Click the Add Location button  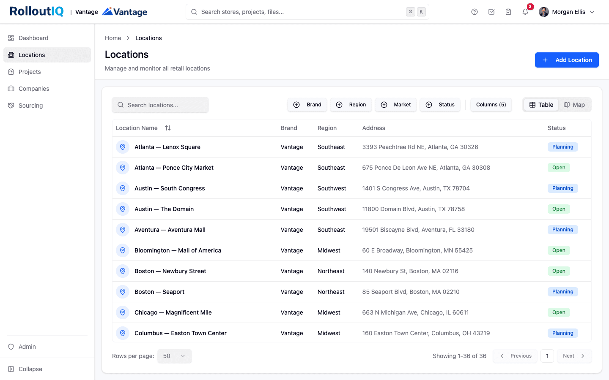pyautogui.click(x=567, y=60)
